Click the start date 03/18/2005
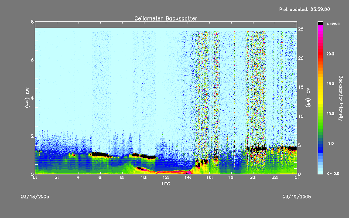Viewport: 349px width, 218px height. tap(35, 197)
